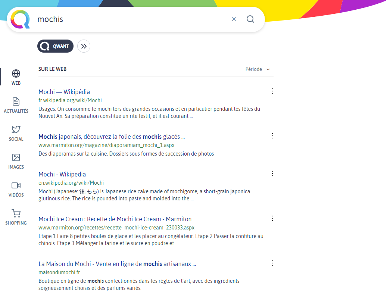The width and height of the screenshot is (387, 294).
Task: Click the snippet beginning 'Mochi (Japanese:'
Action: 144,195
